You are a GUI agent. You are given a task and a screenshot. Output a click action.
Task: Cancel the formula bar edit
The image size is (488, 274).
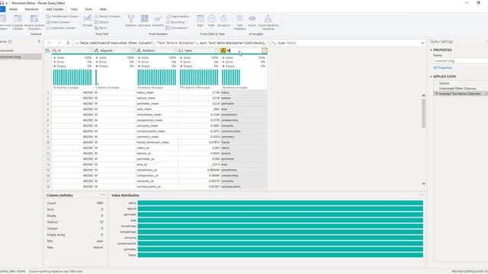[x=49, y=43]
